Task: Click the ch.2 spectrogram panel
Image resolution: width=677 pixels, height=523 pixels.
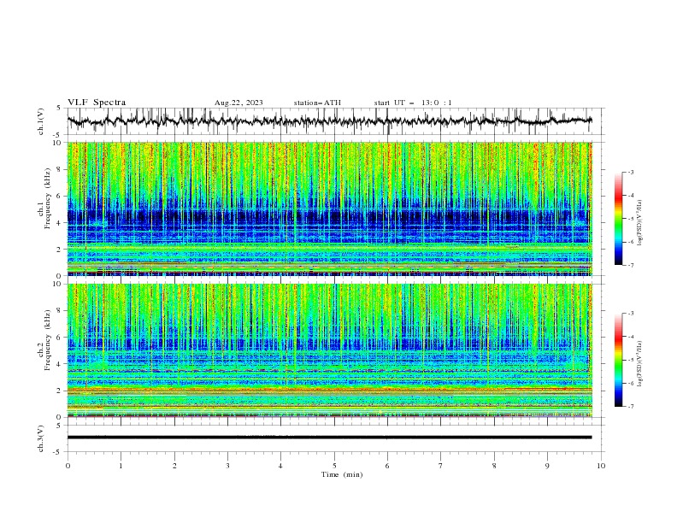Action: tap(330, 350)
